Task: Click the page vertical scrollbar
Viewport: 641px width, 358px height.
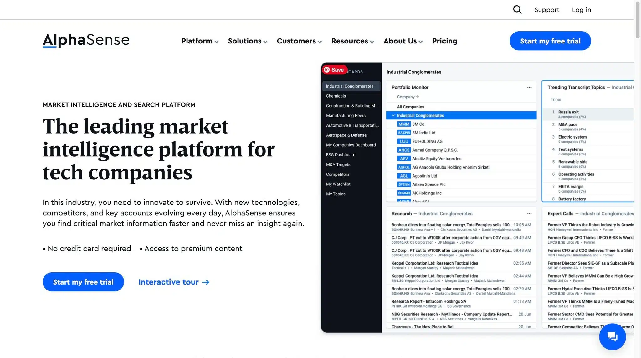Action: [638, 20]
